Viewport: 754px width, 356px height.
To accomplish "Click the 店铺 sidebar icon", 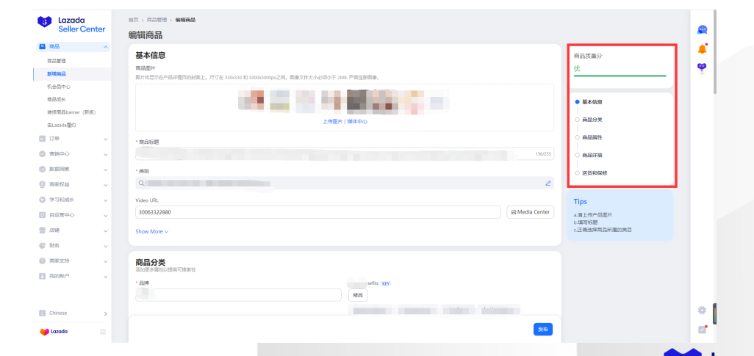I will (43, 230).
